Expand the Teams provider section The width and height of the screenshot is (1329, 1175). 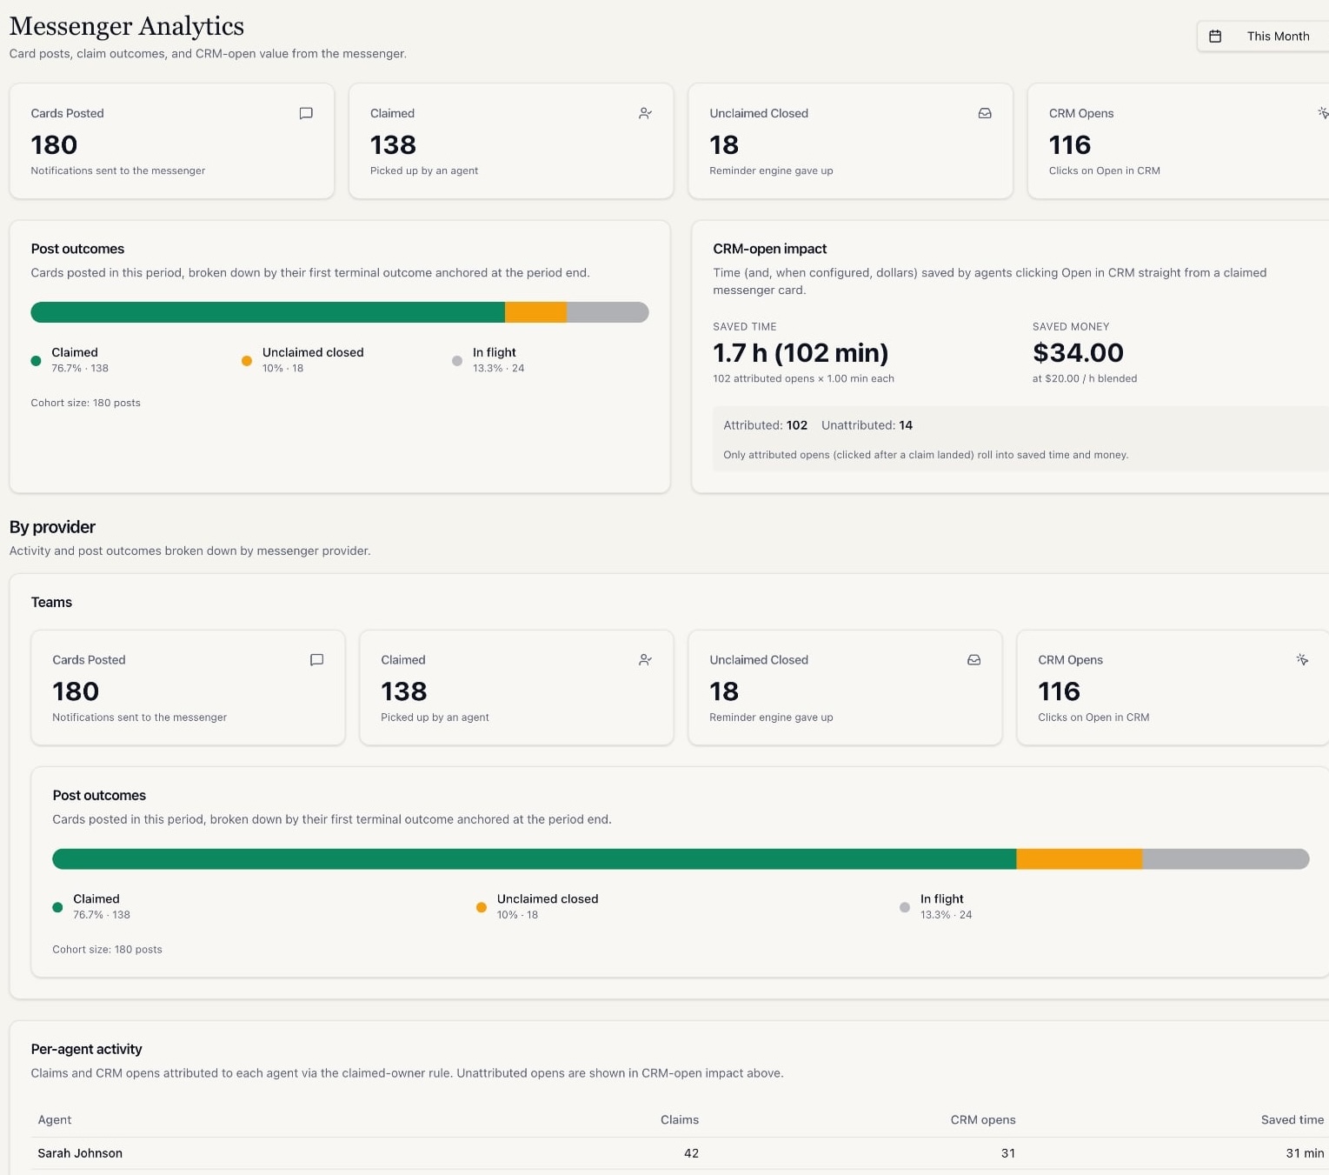pos(51,602)
